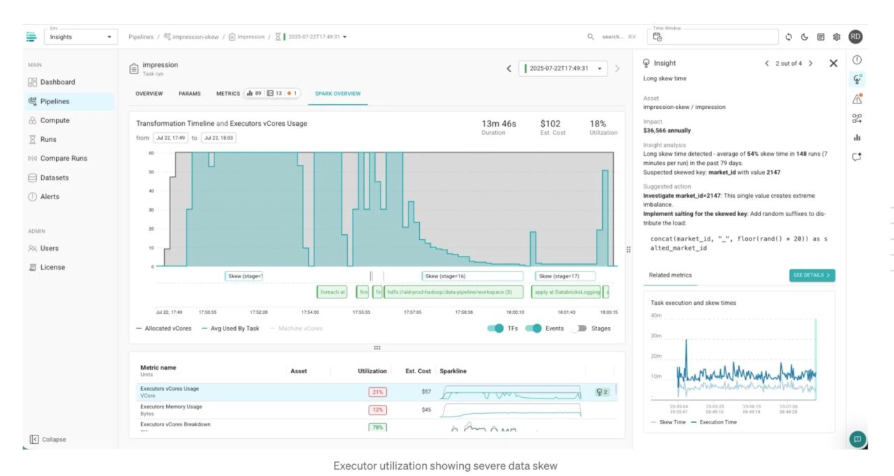Open the AI chat sparkle icon in right rail

tap(857, 157)
